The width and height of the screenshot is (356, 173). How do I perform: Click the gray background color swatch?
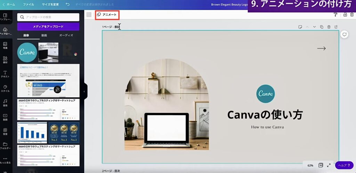[89, 15]
